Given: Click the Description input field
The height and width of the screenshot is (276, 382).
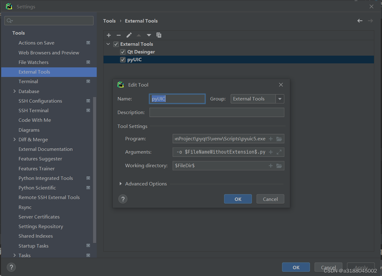Looking at the screenshot, I should [217, 113].
